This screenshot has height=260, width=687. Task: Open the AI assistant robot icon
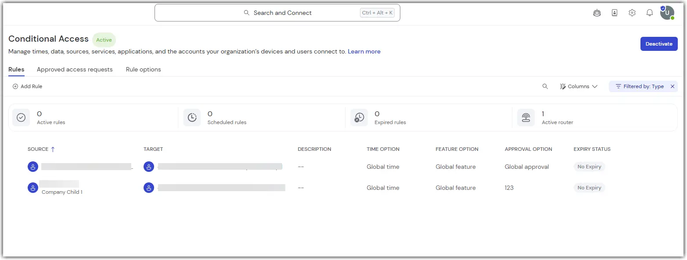tap(597, 13)
